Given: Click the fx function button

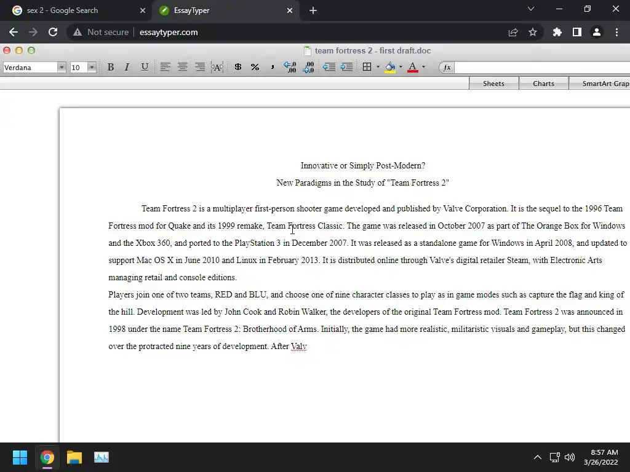Looking at the screenshot, I should 447,68.
